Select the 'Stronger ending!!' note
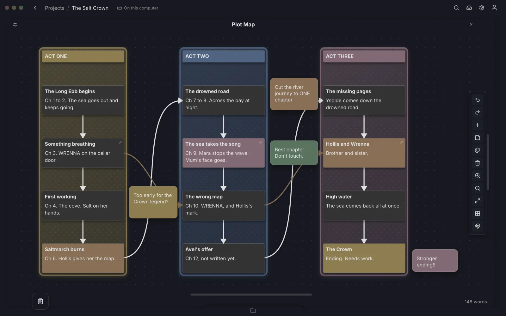 pos(435,261)
